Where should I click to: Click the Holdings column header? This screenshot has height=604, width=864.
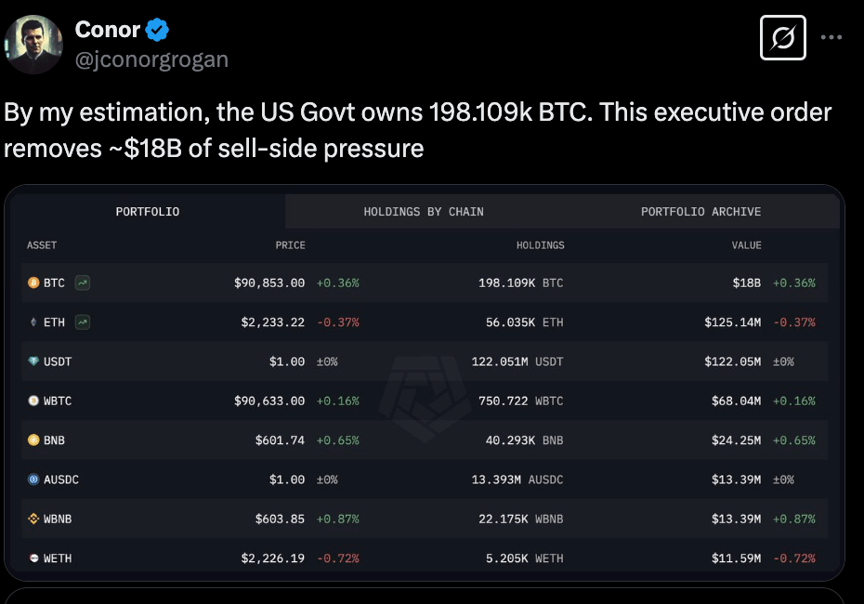540,245
